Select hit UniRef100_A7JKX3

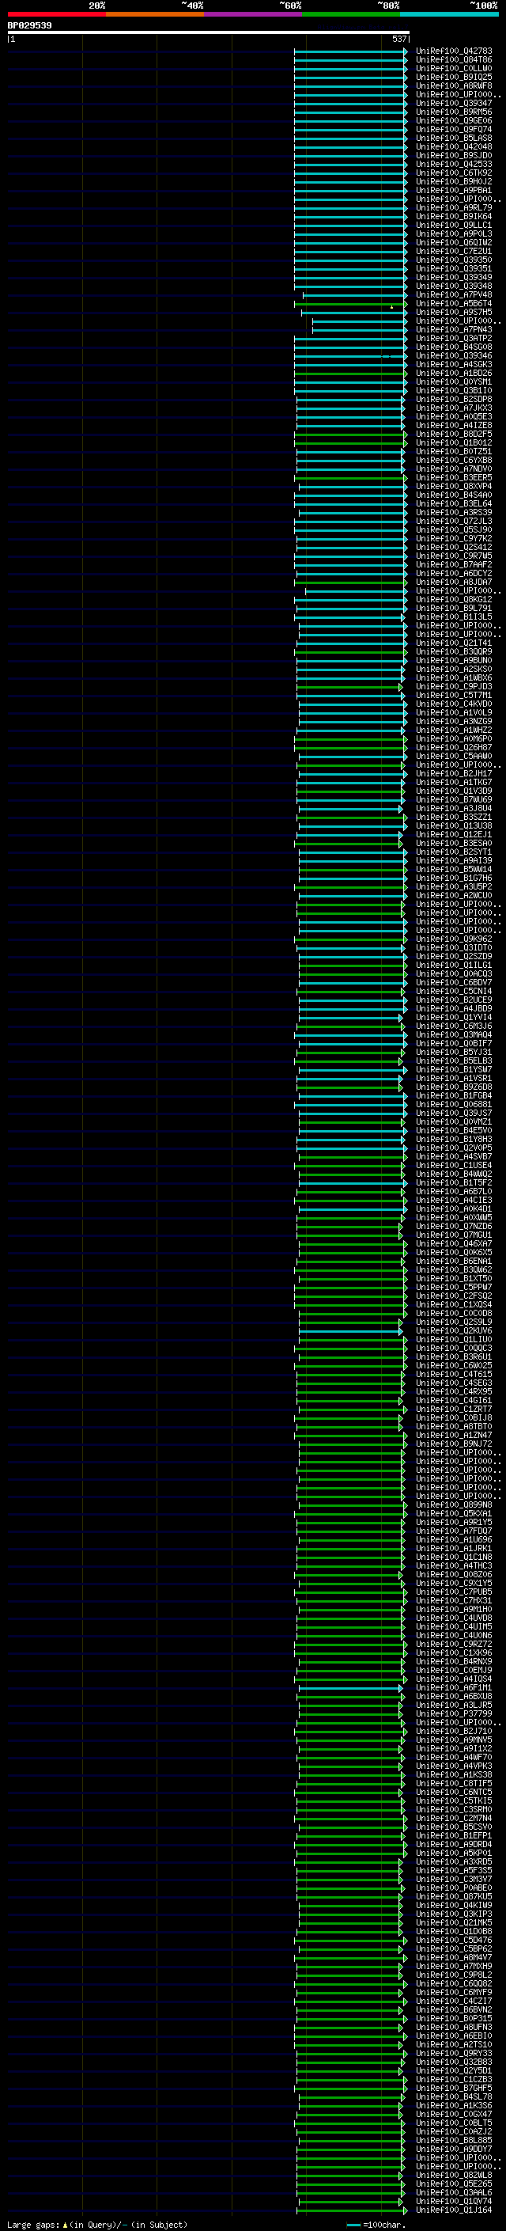(454, 408)
